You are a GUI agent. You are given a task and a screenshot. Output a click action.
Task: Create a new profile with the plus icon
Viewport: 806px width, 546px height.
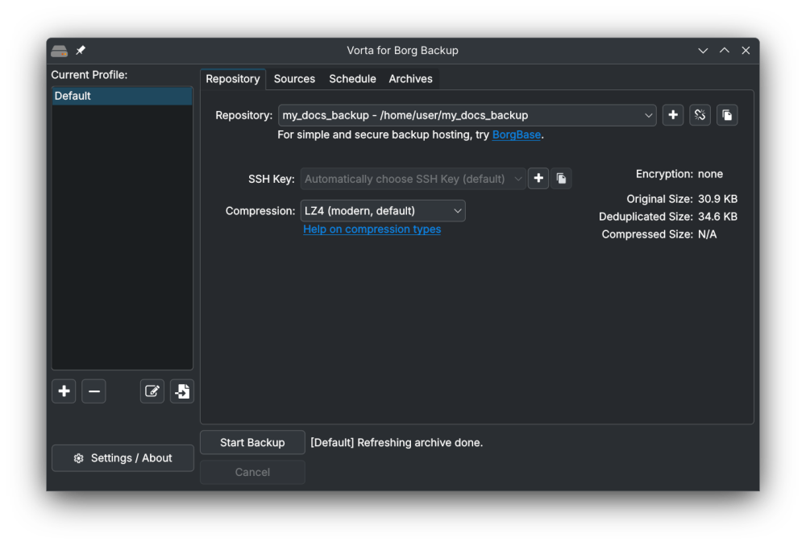pyautogui.click(x=64, y=391)
